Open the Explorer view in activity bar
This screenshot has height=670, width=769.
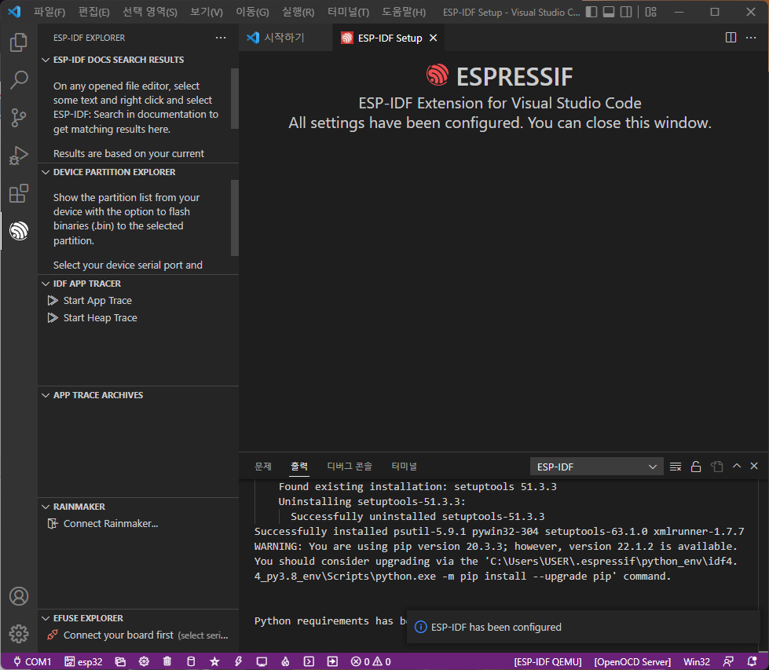click(19, 42)
